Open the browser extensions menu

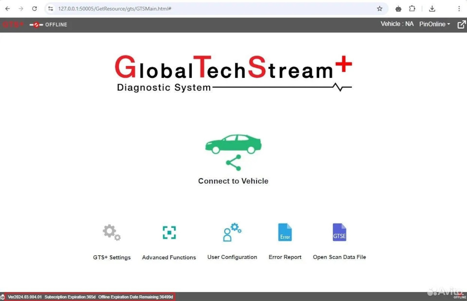pyautogui.click(x=412, y=8)
